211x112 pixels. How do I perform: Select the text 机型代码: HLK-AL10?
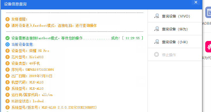27,82
